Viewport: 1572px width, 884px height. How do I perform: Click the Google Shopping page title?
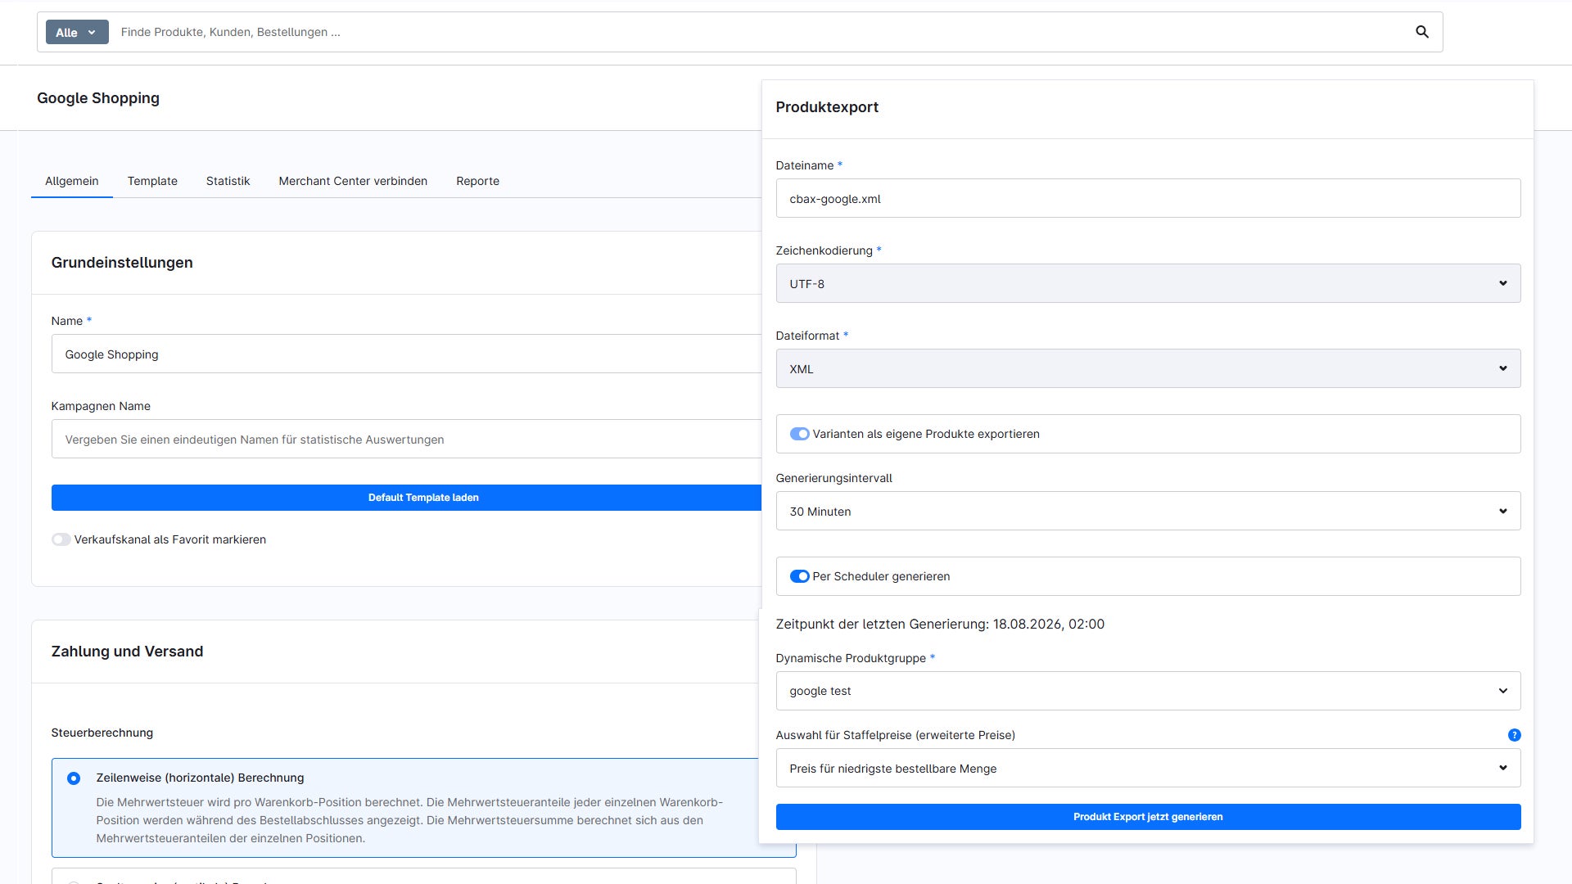tap(98, 98)
